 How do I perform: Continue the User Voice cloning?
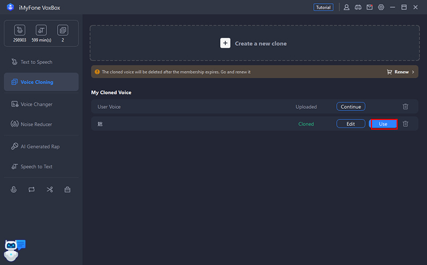(351, 107)
